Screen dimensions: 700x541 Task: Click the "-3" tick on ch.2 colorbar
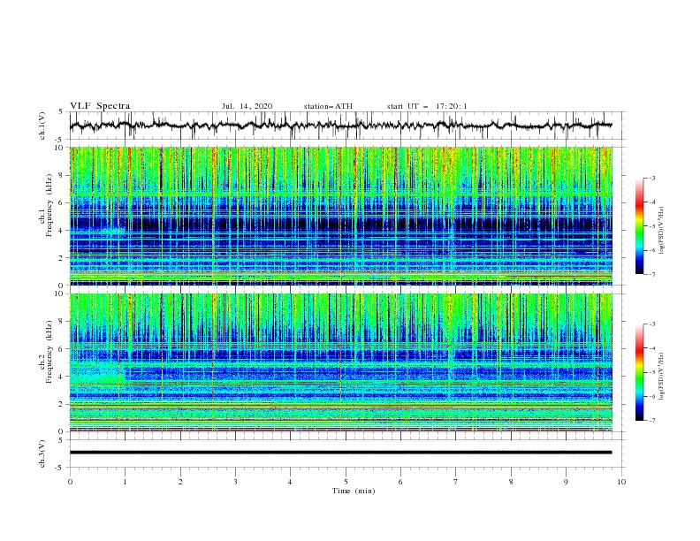pyautogui.click(x=652, y=324)
